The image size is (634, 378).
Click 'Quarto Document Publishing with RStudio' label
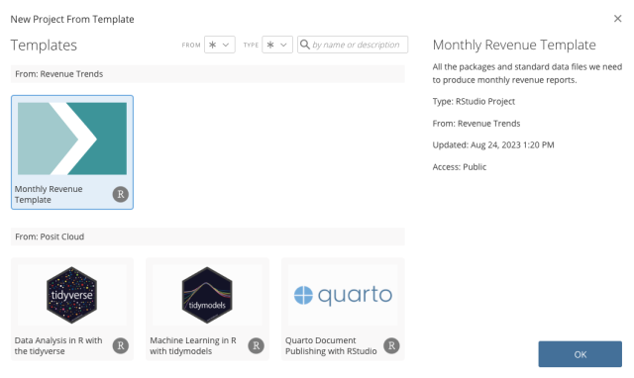coord(331,345)
